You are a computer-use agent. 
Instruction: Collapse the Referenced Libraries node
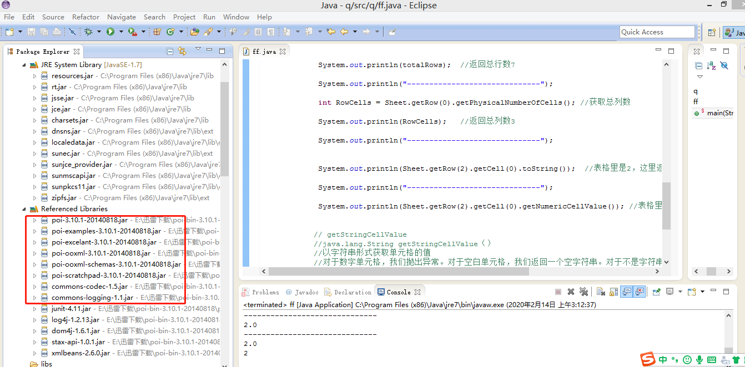point(24,209)
